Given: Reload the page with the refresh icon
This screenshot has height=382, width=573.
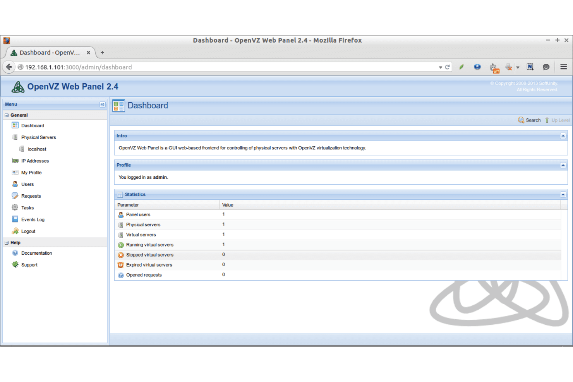Looking at the screenshot, I should point(448,67).
